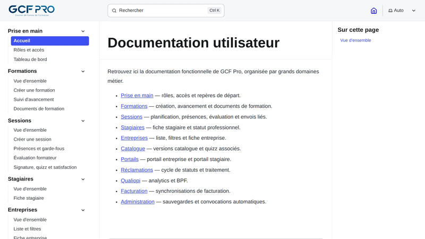Click the Formations section title in sidebar
The width and height of the screenshot is (425, 239).
(x=22, y=71)
